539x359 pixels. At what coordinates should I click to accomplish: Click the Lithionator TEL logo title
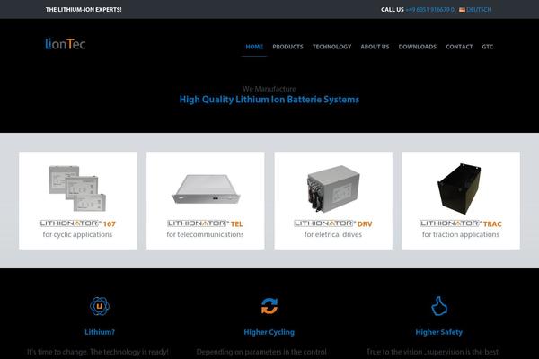coord(205,223)
